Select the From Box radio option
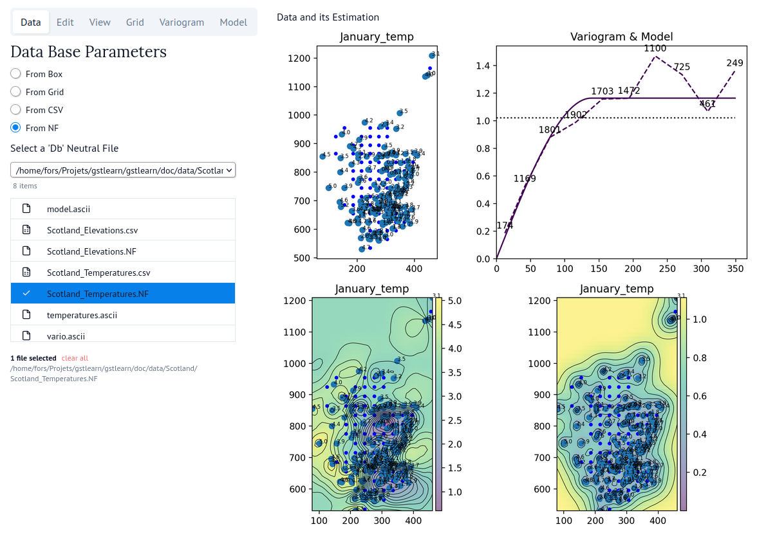This screenshot has width=757, height=540. 16,74
